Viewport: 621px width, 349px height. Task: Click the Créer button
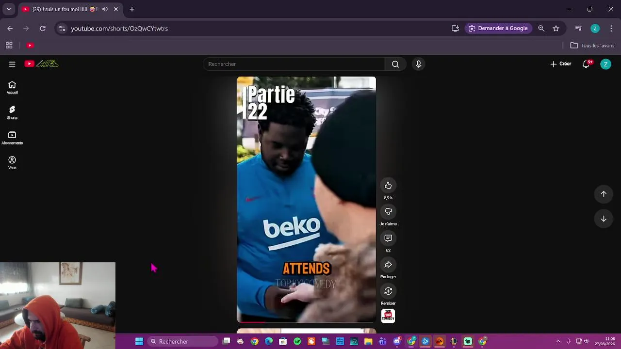pyautogui.click(x=561, y=64)
